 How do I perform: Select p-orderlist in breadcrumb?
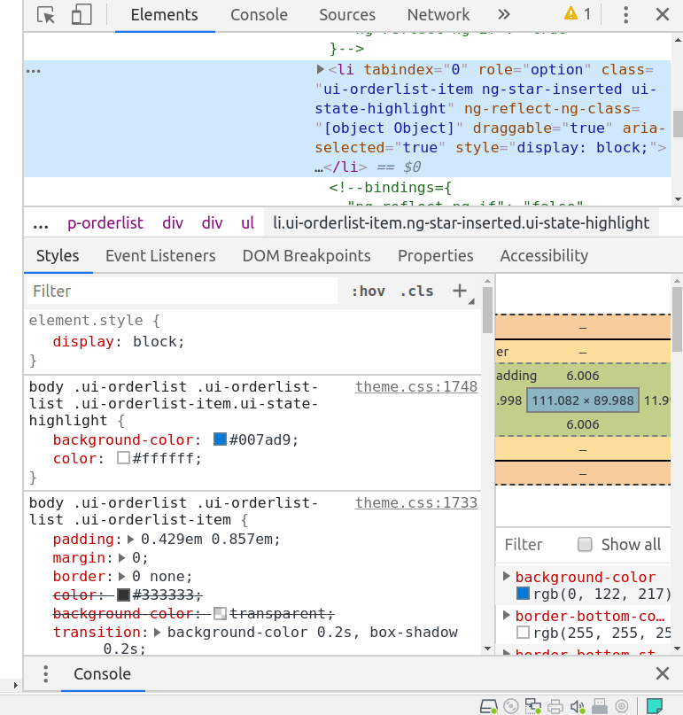click(x=105, y=223)
